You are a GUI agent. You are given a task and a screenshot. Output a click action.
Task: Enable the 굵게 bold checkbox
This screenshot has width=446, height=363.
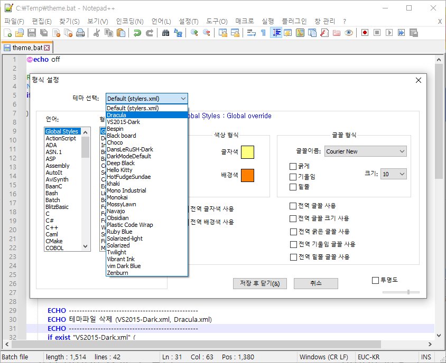coord(293,166)
